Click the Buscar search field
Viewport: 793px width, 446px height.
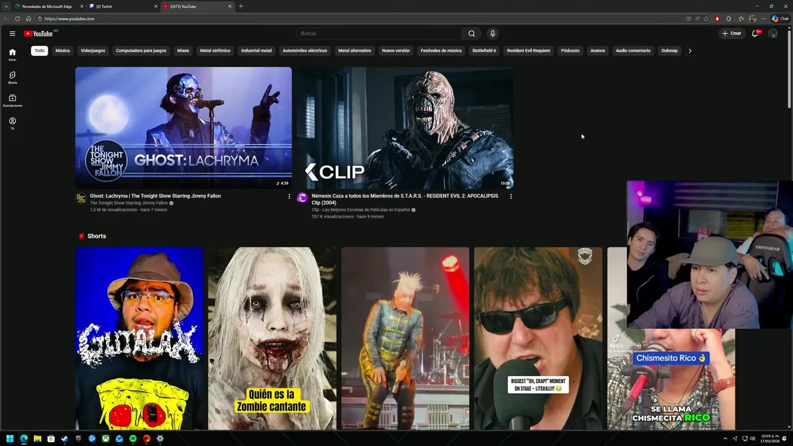pos(379,33)
